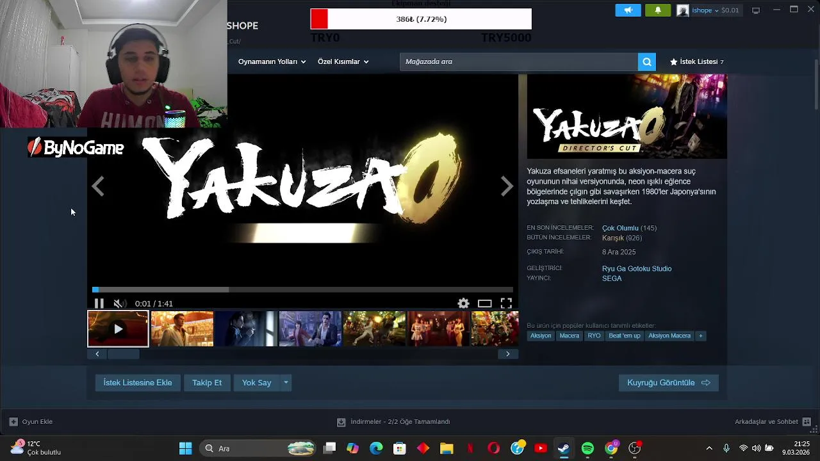Viewport: 820px width, 461px height.
Task: Show previous media with left arrow
Action: tap(97, 186)
